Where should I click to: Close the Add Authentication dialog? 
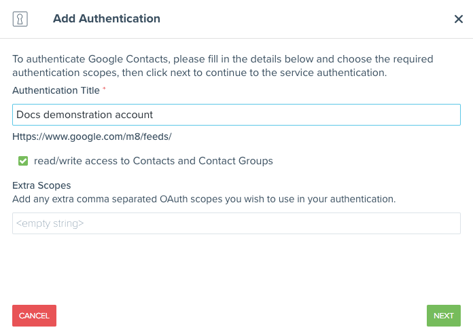(x=459, y=19)
